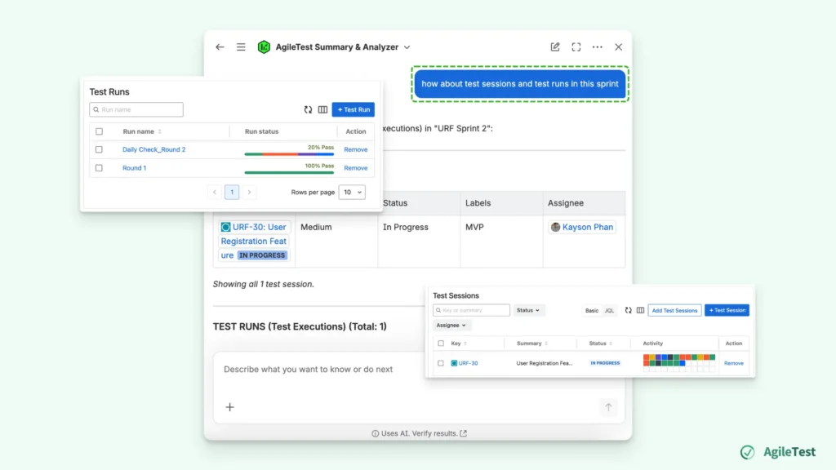Screen dimensions: 836x470
Task: Add attachment with the plus icon
Action: 229,407
